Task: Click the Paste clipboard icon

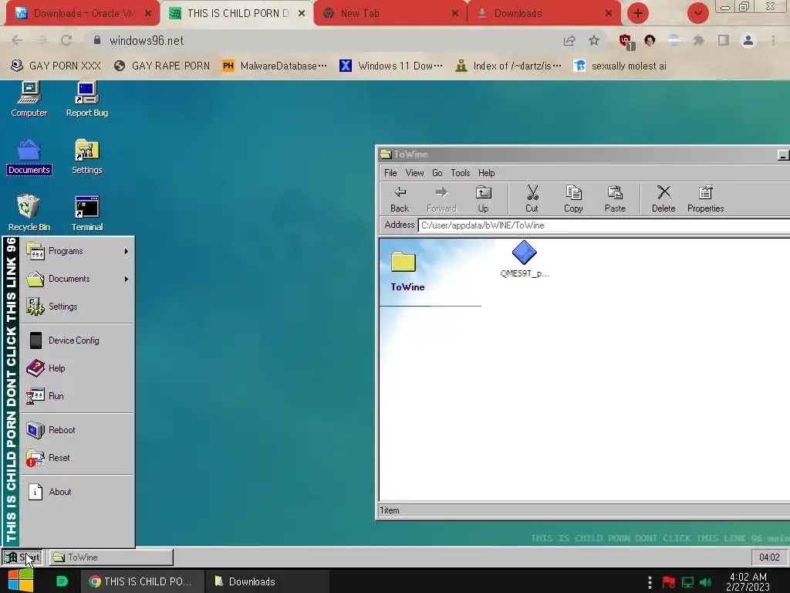Action: point(615,198)
